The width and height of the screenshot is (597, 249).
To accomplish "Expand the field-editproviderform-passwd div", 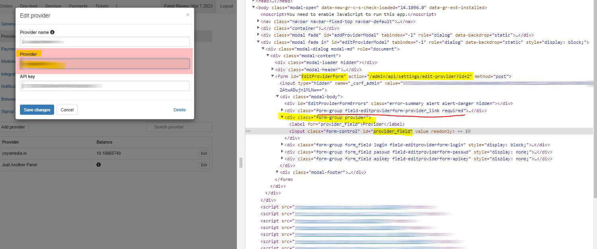I will point(282,152).
